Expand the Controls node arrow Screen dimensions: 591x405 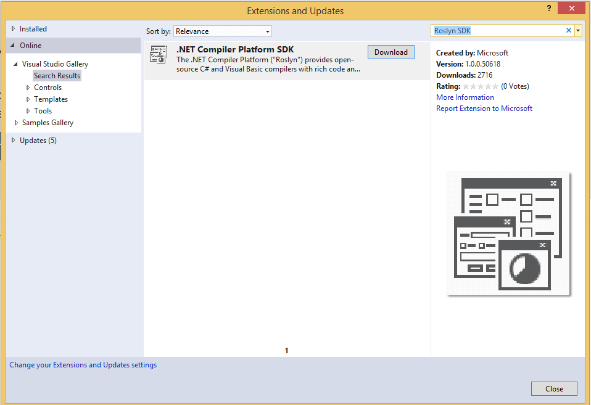click(28, 88)
